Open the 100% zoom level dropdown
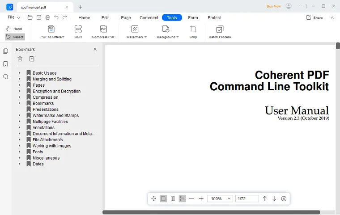This screenshot has width=340, height=215. (220, 198)
